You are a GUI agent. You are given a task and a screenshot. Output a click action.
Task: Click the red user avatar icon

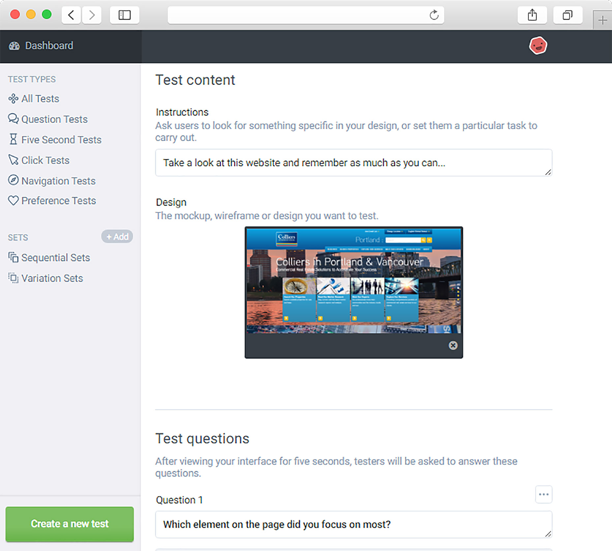click(x=538, y=46)
